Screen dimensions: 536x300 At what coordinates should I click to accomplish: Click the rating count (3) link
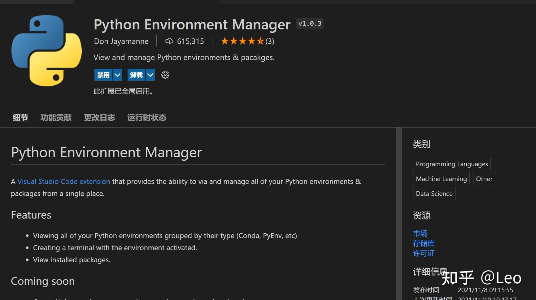point(269,41)
